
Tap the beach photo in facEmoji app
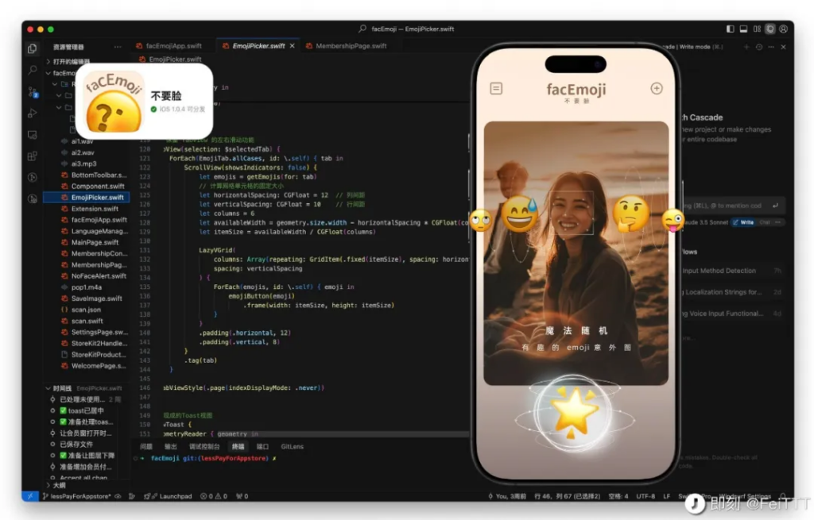pyautogui.click(x=576, y=253)
